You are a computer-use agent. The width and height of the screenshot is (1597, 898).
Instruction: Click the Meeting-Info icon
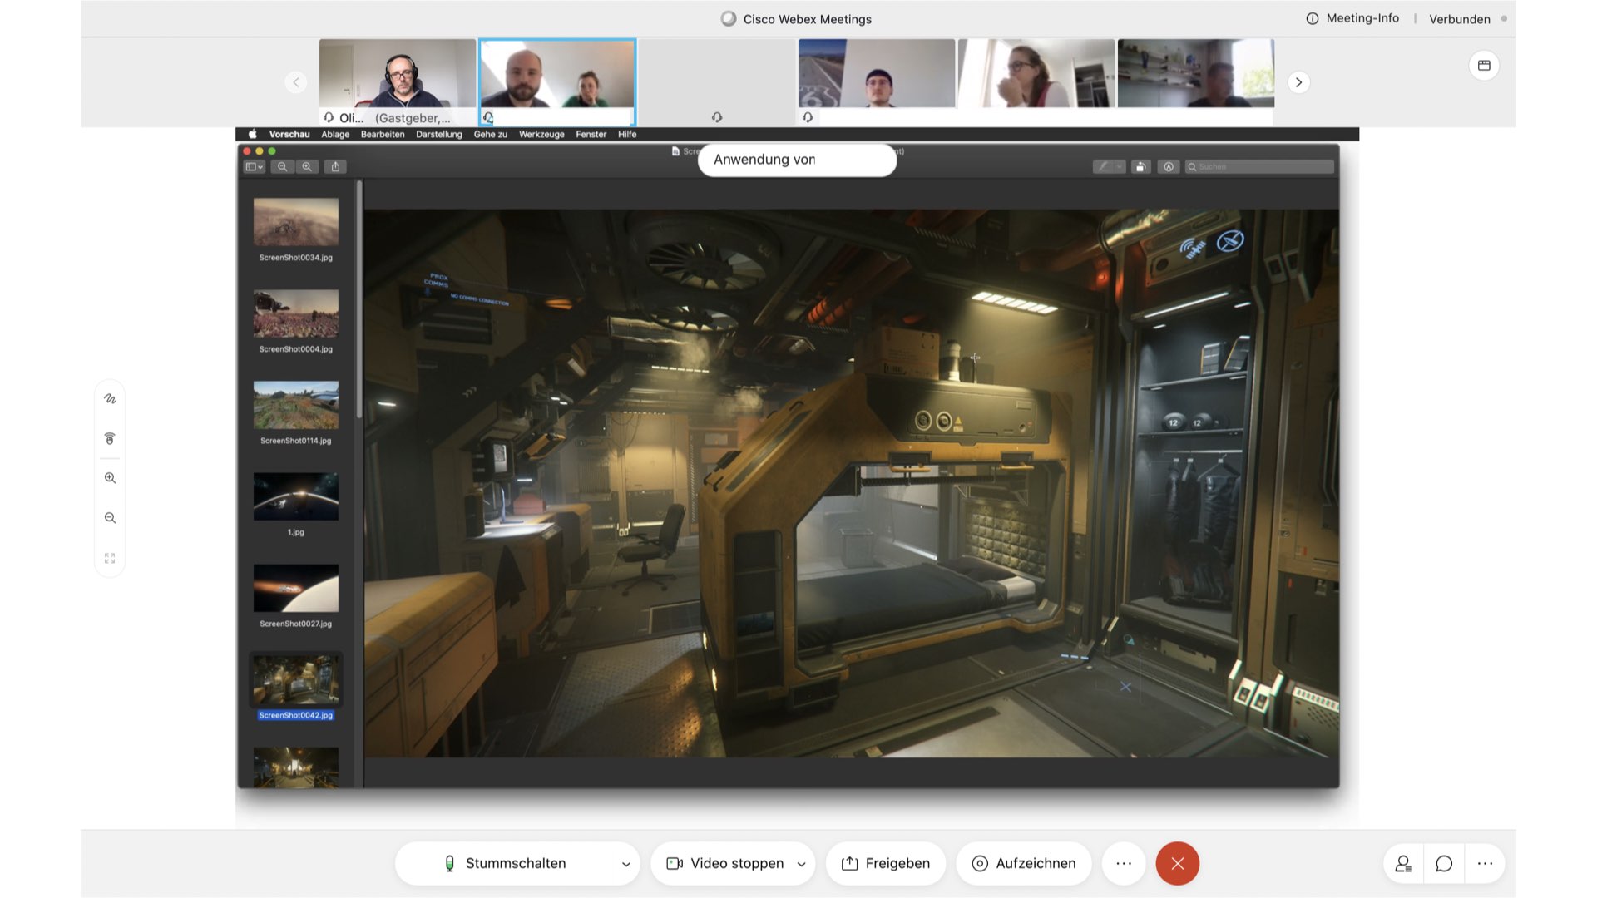(x=1313, y=18)
